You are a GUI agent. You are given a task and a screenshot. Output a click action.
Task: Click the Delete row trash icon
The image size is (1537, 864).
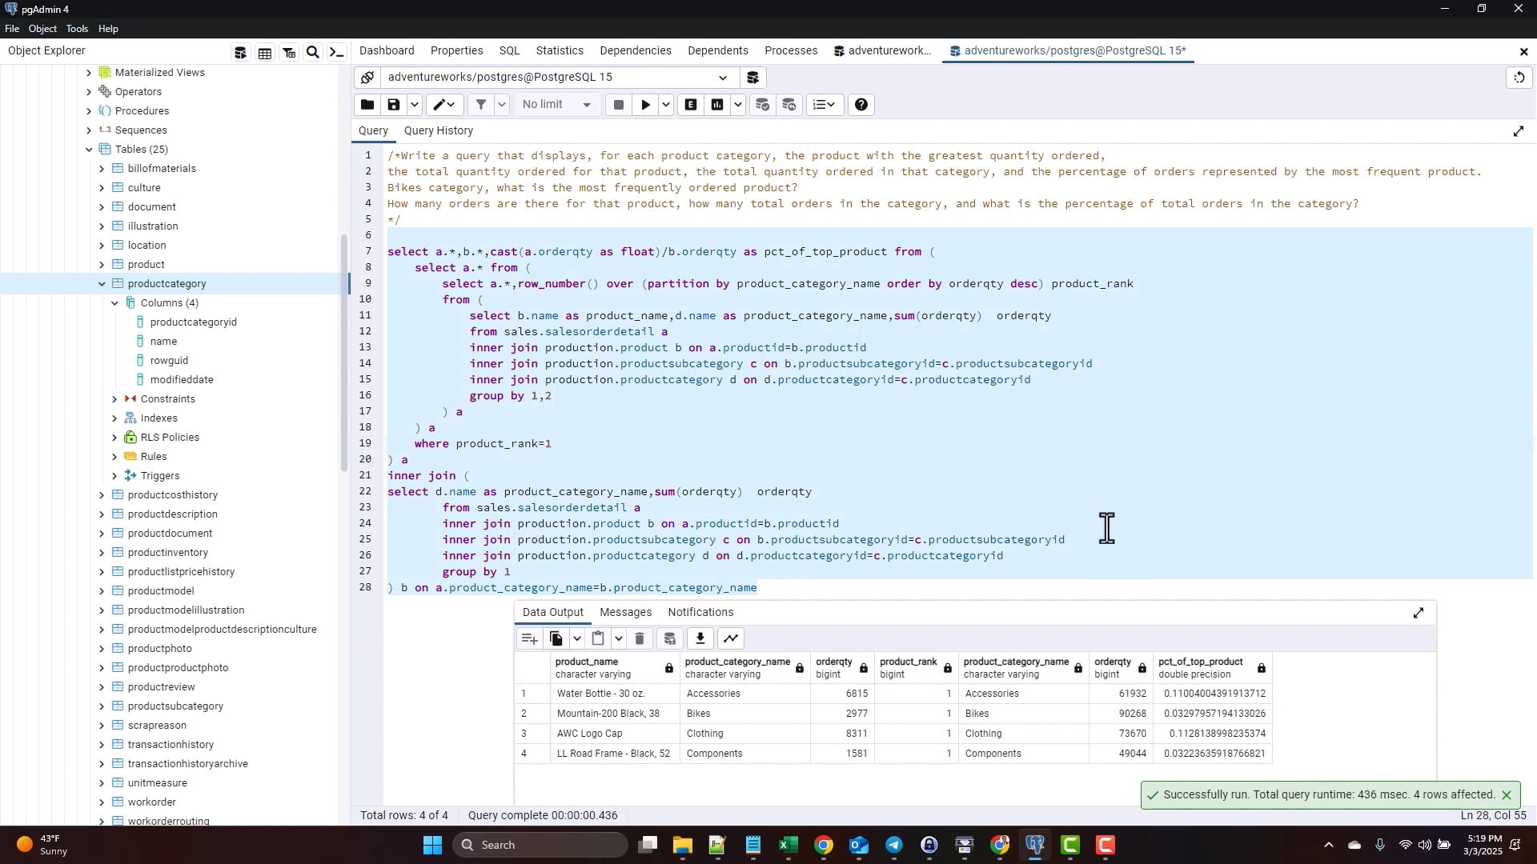(x=640, y=638)
